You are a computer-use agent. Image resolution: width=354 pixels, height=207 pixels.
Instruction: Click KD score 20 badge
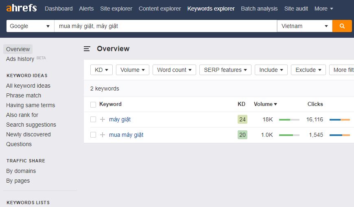(242, 135)
